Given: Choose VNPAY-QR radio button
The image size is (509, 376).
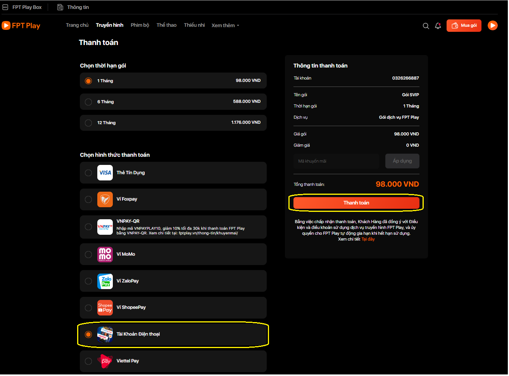Looking at the screenshot, I should tap(88, 227).
